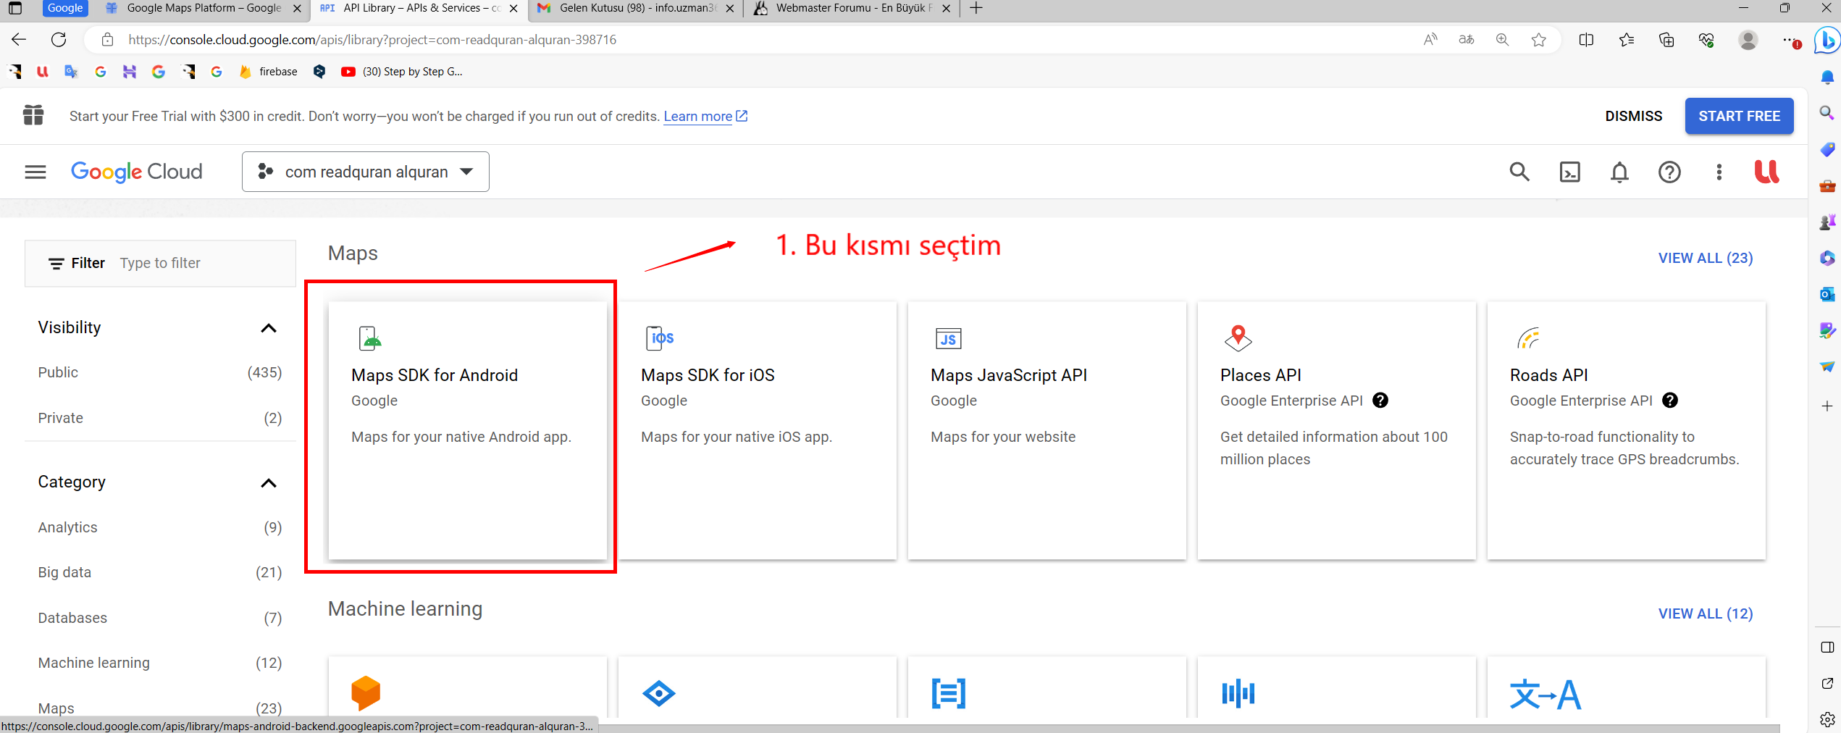Select the API Library – APIs & Services tab
This screenshot has width=1841, height=733.
419,8
